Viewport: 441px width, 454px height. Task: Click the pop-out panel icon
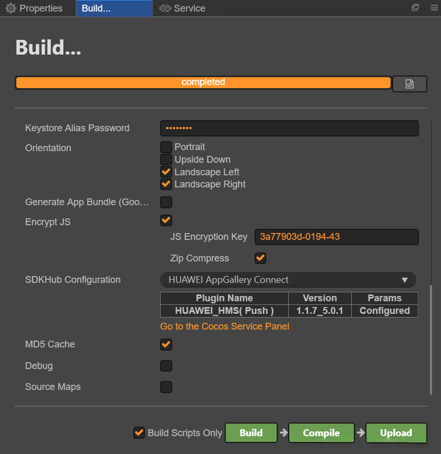415,8
